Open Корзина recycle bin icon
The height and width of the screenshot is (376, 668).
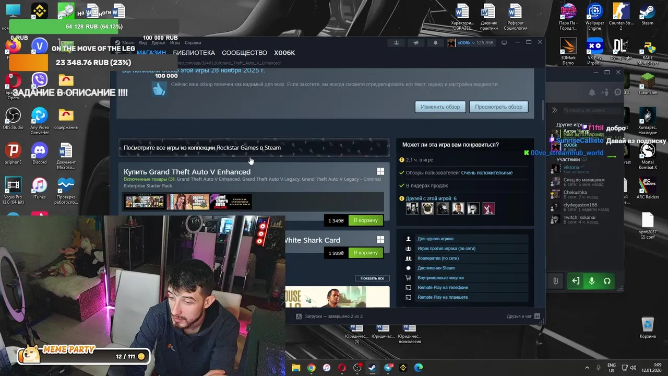(x=648, y=327)
